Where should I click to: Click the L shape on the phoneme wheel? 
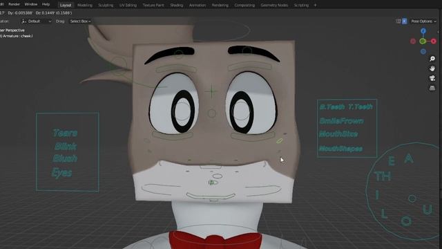(x=384, y=214)
